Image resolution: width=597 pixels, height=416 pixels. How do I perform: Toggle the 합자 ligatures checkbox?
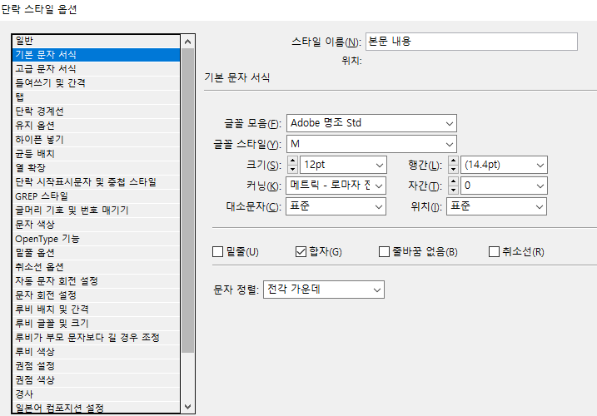pyautogui.click(x=301, y=251)
